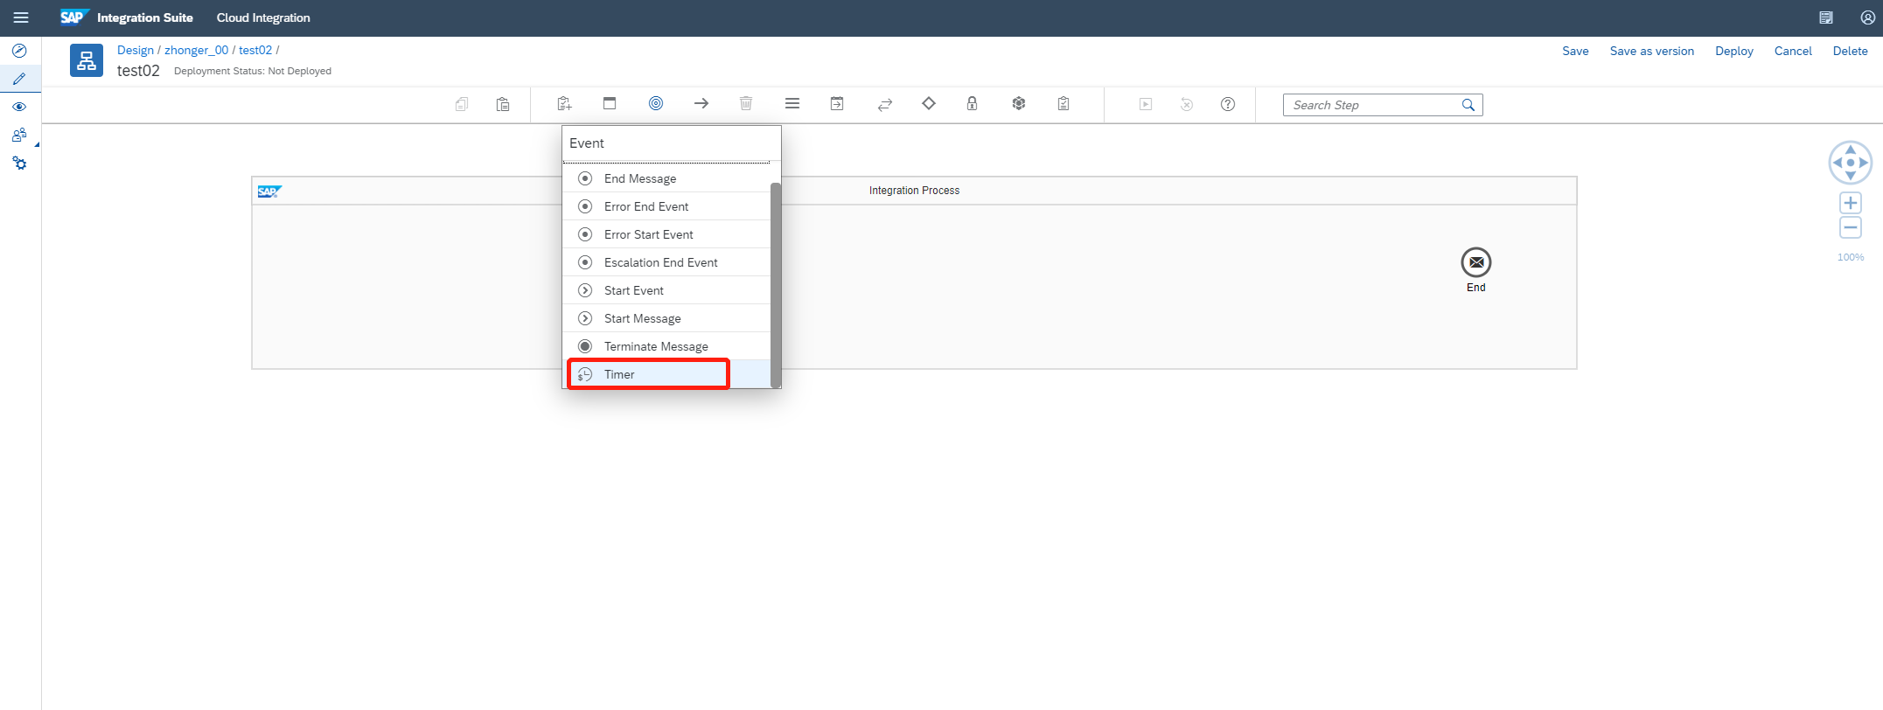Choose Start Message in the Event menu
Screen dimensions: 1883x710
[666, 318]
